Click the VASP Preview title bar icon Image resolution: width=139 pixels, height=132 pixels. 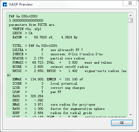(5, 4)
